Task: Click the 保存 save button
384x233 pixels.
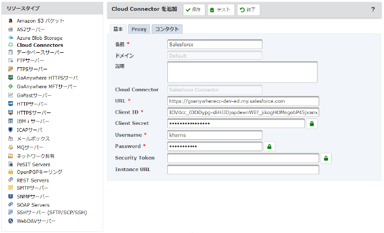Action: click(x=194, y=10)
